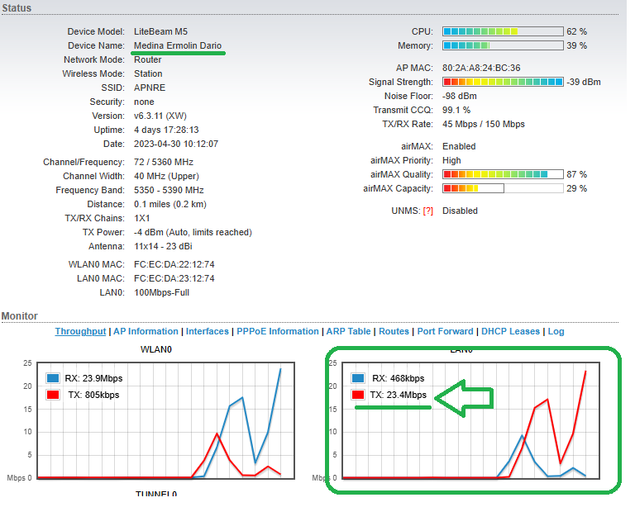Open the Port Forward link

pyautogui.click(x=445, y=331)
